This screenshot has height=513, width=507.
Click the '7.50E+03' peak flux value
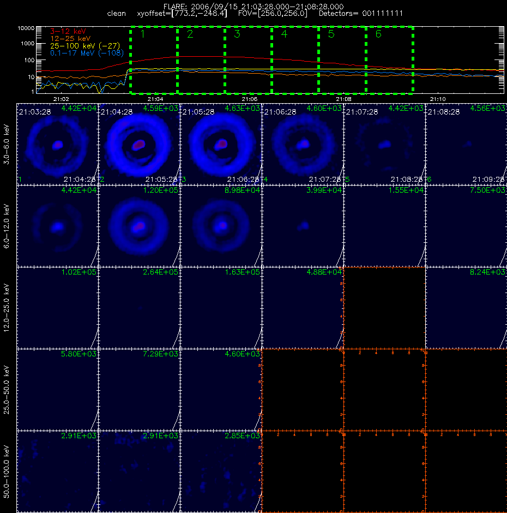coord(488,190)
